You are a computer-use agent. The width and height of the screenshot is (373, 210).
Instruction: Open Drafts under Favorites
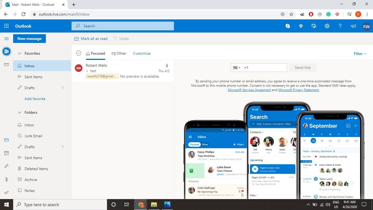pyautogui.click(x=42, y=88)
